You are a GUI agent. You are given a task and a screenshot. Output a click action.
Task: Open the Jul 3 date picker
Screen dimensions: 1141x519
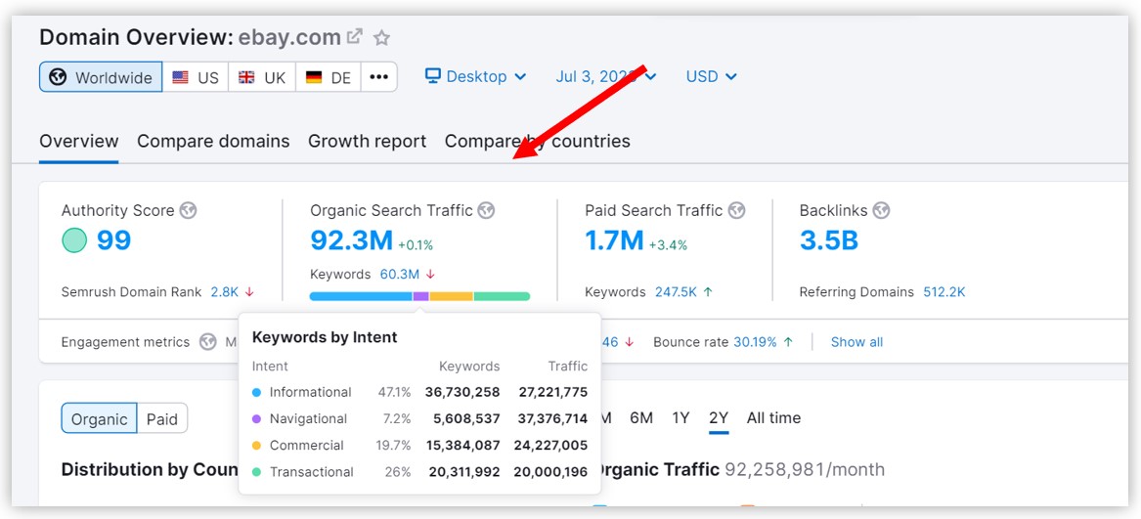[x=606, y=76]
